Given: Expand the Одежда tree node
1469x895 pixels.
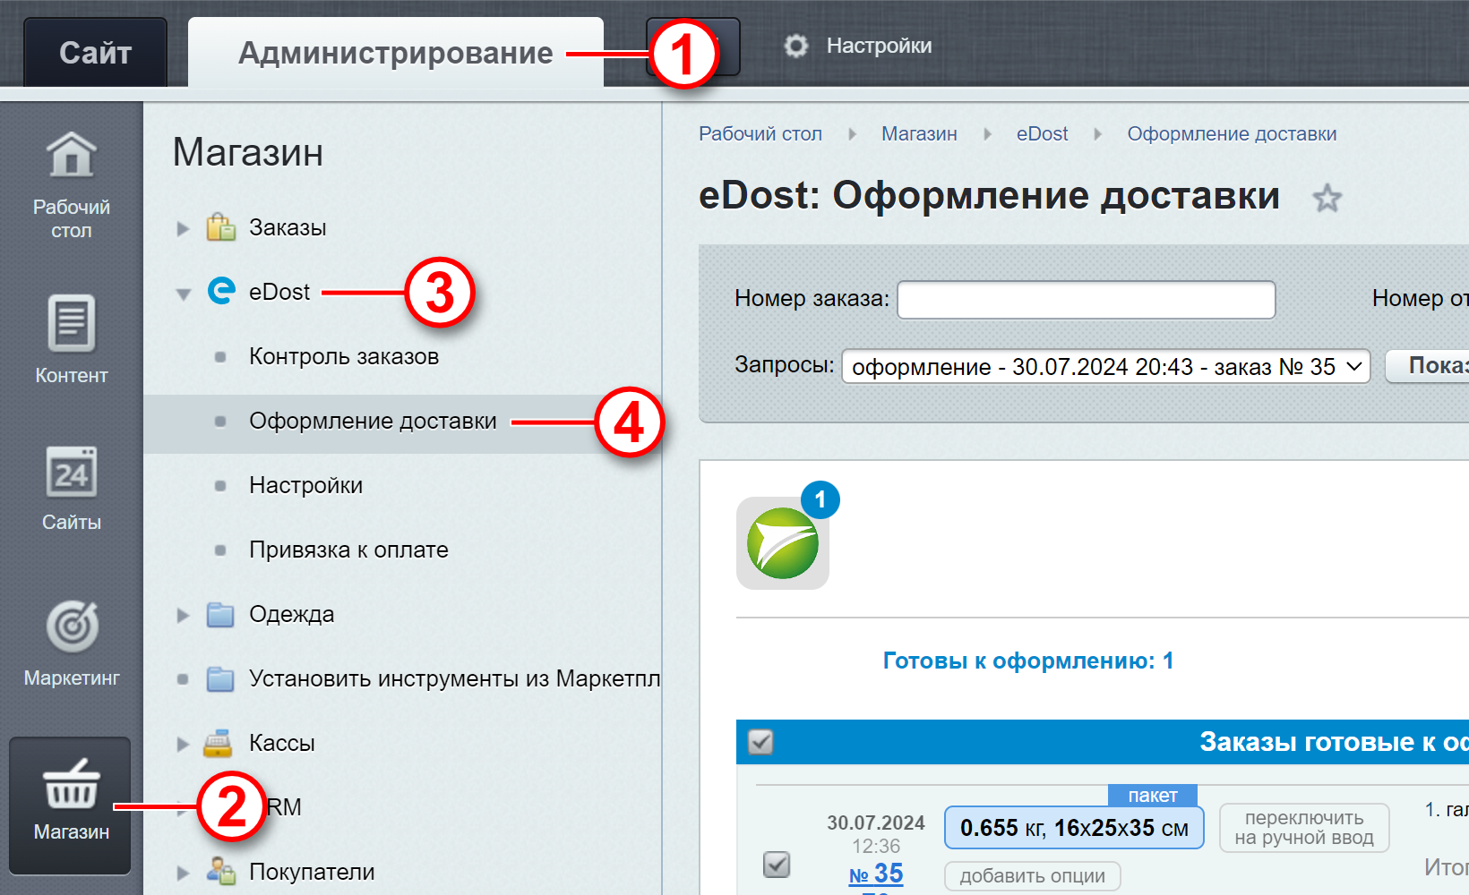Looking at the screenshot, I should point(183,615).
